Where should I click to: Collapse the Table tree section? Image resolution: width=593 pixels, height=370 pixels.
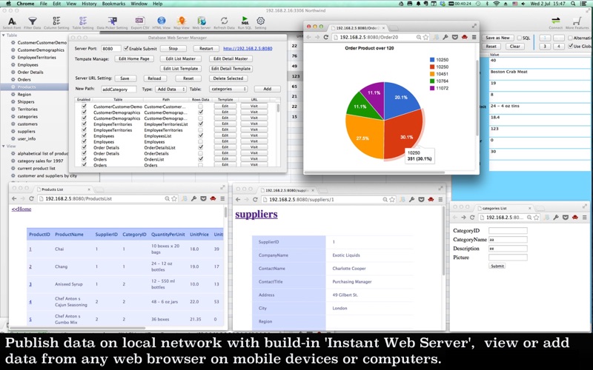pos(4,35)
